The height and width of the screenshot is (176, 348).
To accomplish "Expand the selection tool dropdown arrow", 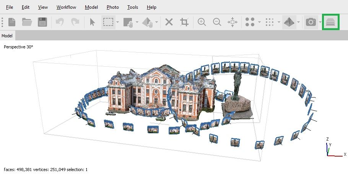I will [x=118, y=22].
